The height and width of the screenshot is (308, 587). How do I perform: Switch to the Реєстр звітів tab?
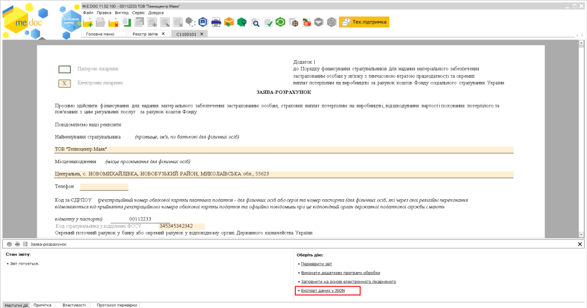click(x=146, y=34)
